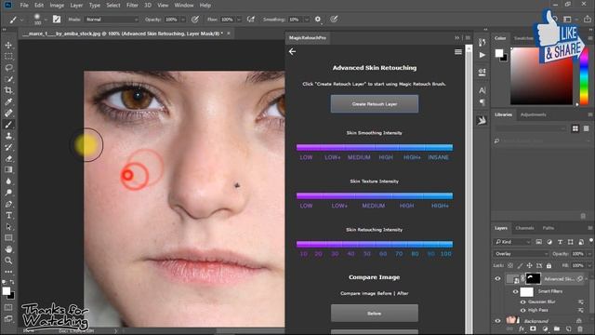
Task: Add layer mask from Layers panel bottom
Action: tap(533, 328)
